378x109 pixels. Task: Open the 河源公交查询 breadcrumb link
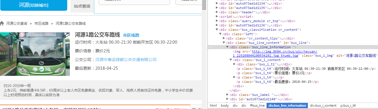(17, 24)
